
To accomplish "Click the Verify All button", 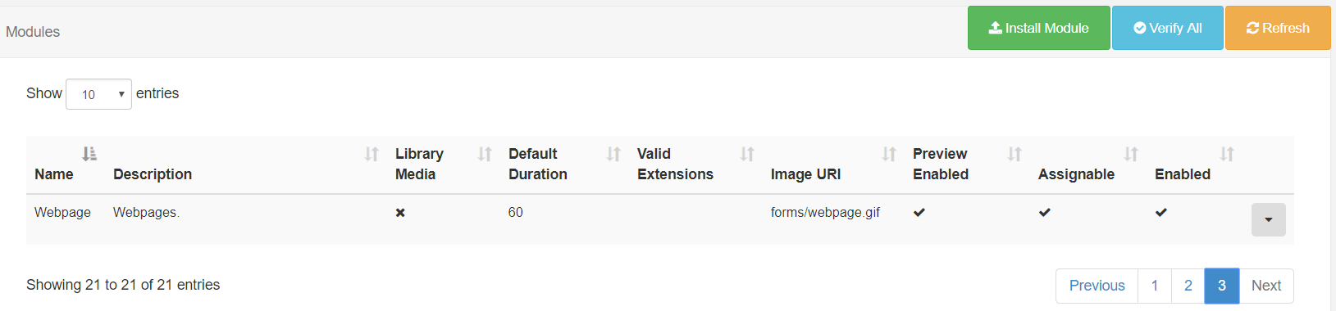I will tap(1168, 28).
